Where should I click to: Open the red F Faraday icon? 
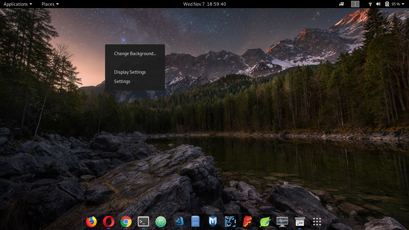pos(247,222)
